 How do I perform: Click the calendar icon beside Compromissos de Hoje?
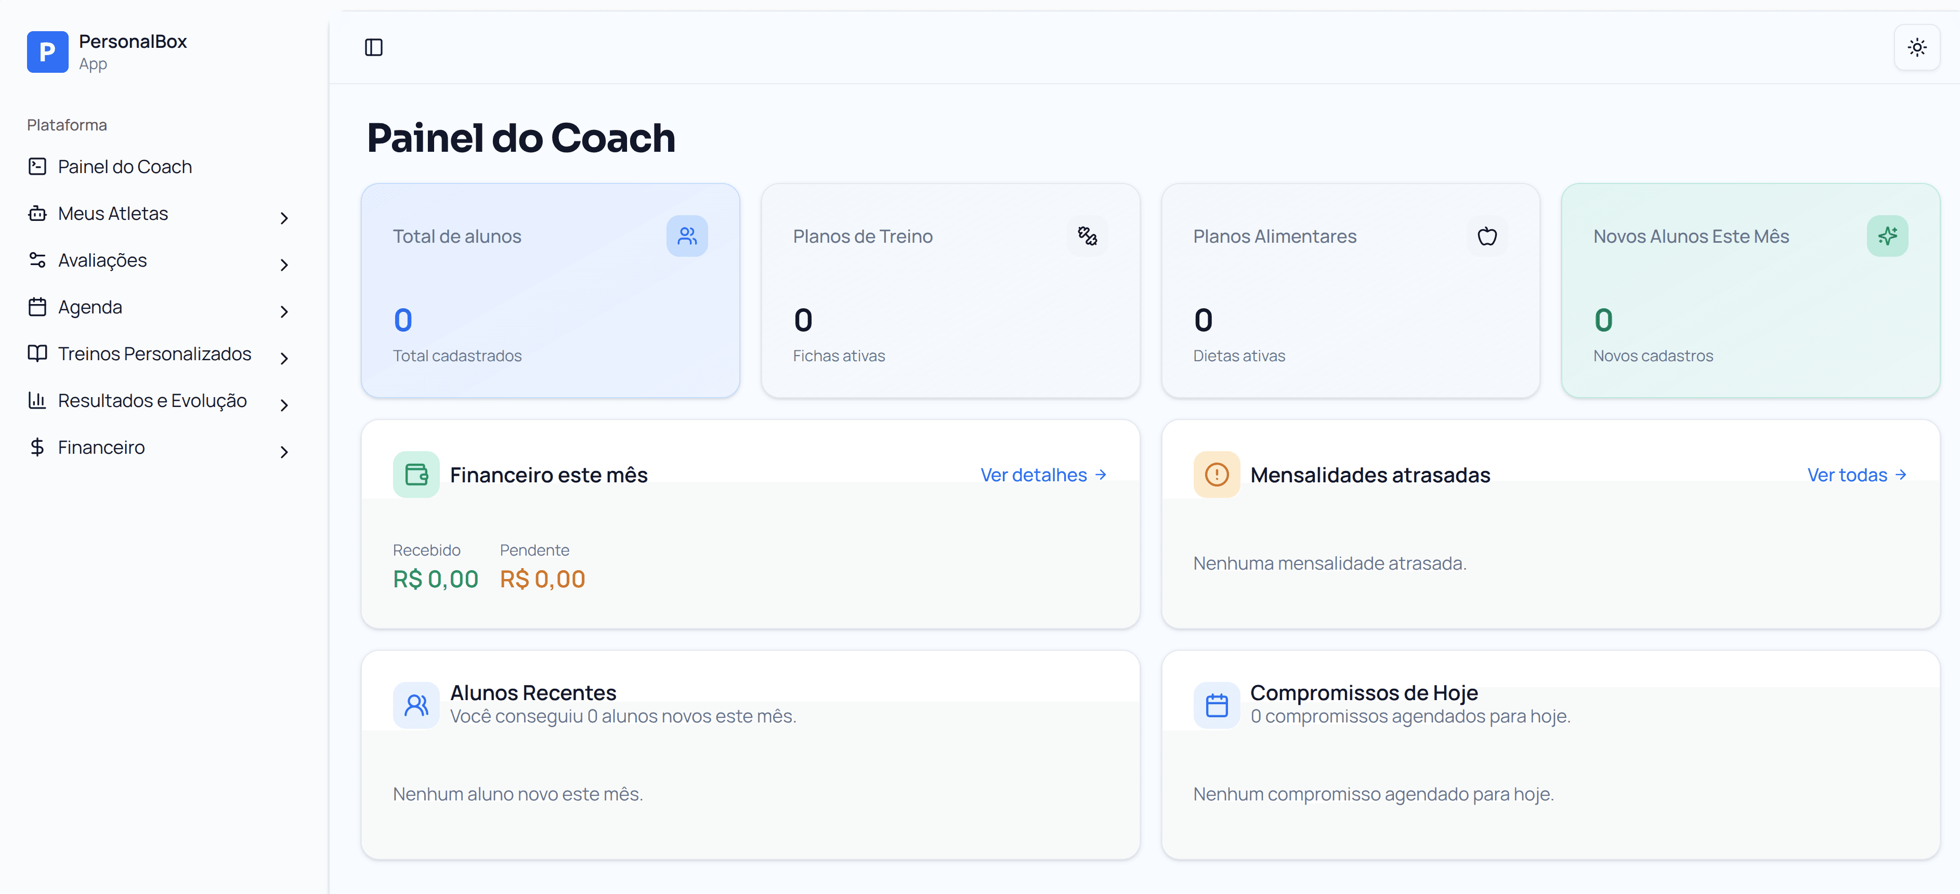(1217, 705)
